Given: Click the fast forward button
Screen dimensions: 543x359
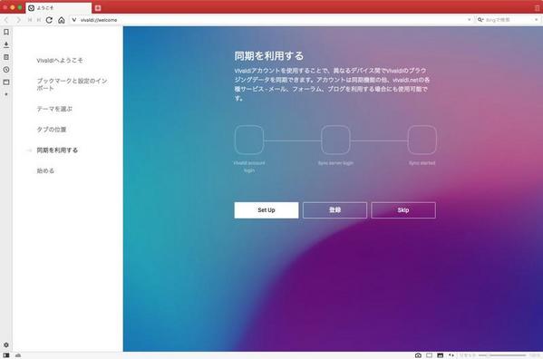Looking at the screenshot, I should (x=39, y=20).
